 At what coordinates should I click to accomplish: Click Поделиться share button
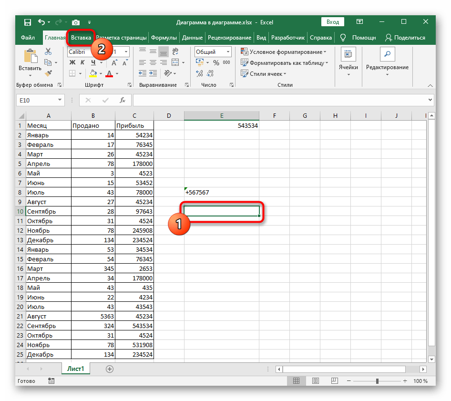pos(405,38)
